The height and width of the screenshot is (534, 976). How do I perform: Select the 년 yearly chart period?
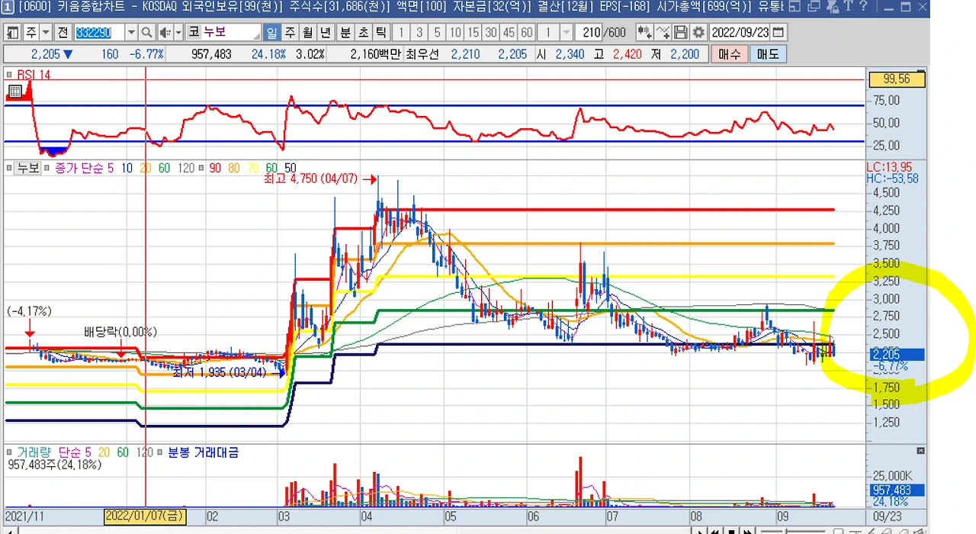pos(326,33)
